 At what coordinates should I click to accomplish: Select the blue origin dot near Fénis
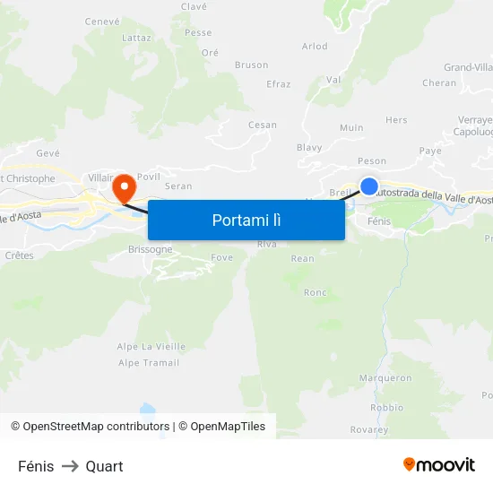pyautogui.click(x=368, y=186)
